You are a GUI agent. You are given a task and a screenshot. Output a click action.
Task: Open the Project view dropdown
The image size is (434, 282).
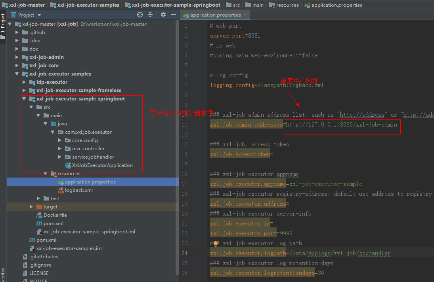[x=39, y=15]
